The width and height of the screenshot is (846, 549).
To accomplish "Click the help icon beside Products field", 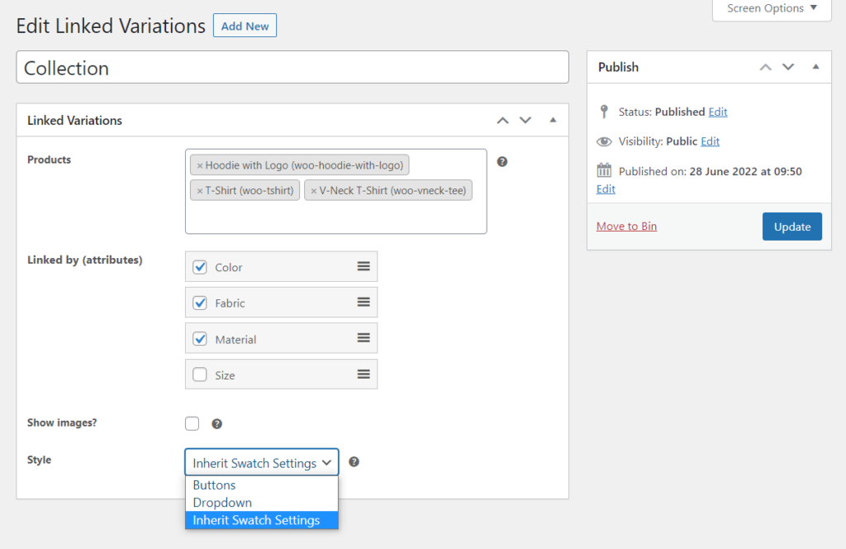I will tap(501, 161).
